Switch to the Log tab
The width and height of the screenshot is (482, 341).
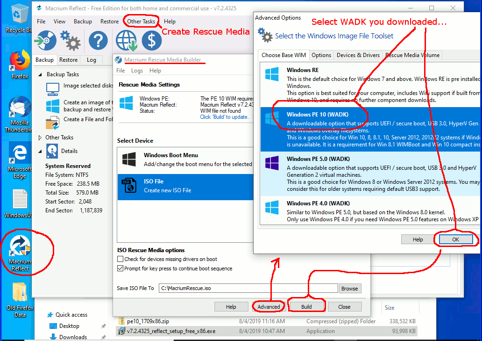tap(91, 60)
